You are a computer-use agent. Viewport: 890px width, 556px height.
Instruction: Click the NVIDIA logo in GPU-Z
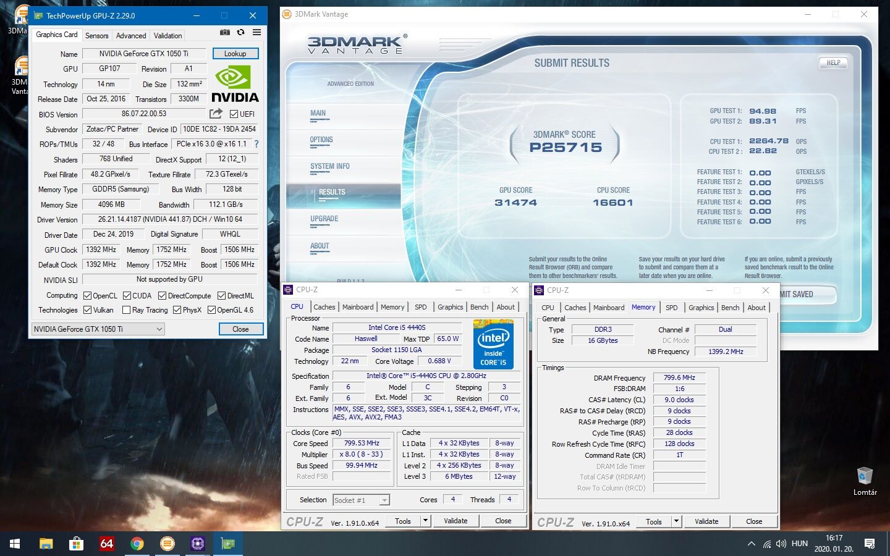235,84
